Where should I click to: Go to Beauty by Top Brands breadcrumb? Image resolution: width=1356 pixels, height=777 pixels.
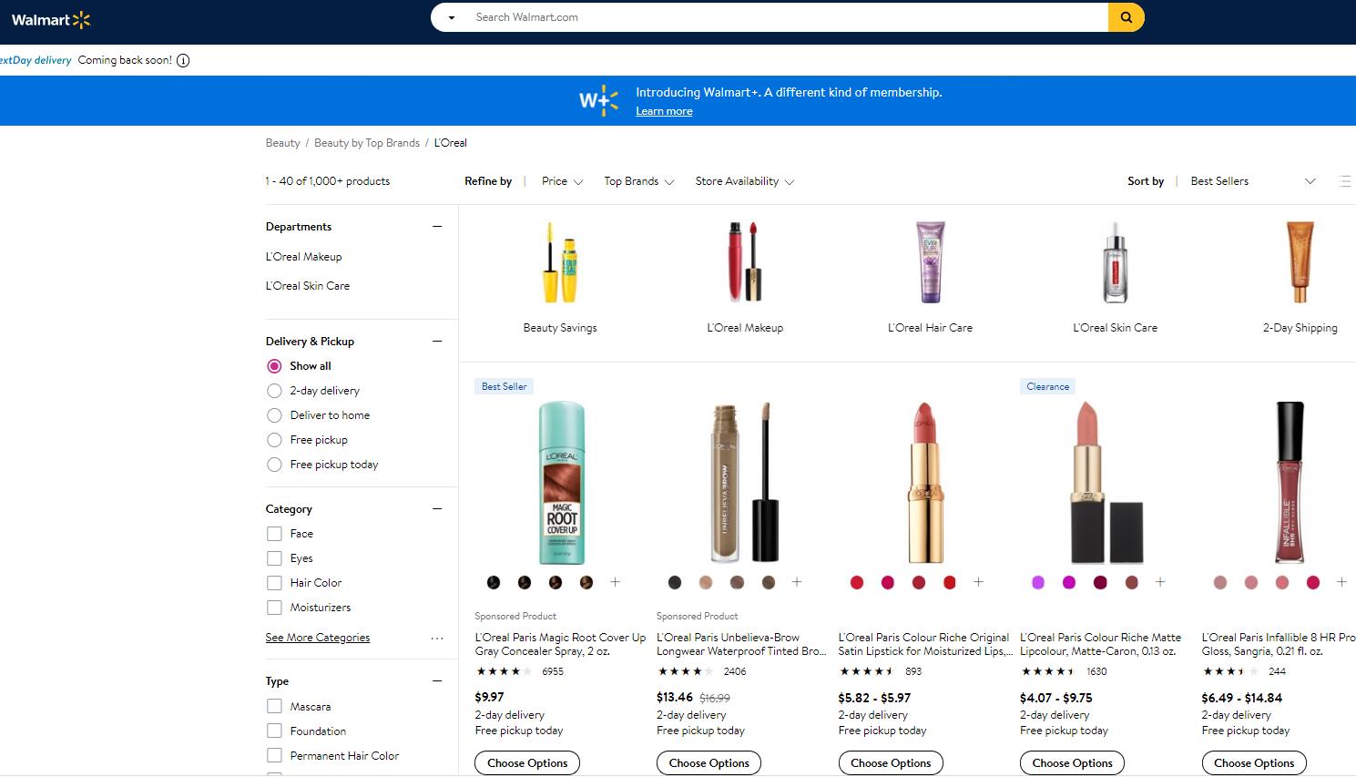[x=366, y=143]
